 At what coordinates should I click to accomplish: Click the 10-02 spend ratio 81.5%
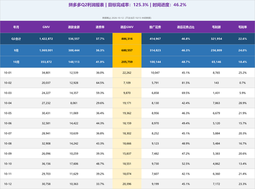186,83
